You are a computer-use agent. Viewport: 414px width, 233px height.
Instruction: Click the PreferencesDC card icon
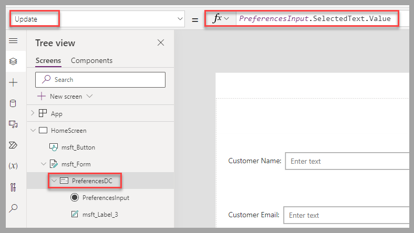64,181
